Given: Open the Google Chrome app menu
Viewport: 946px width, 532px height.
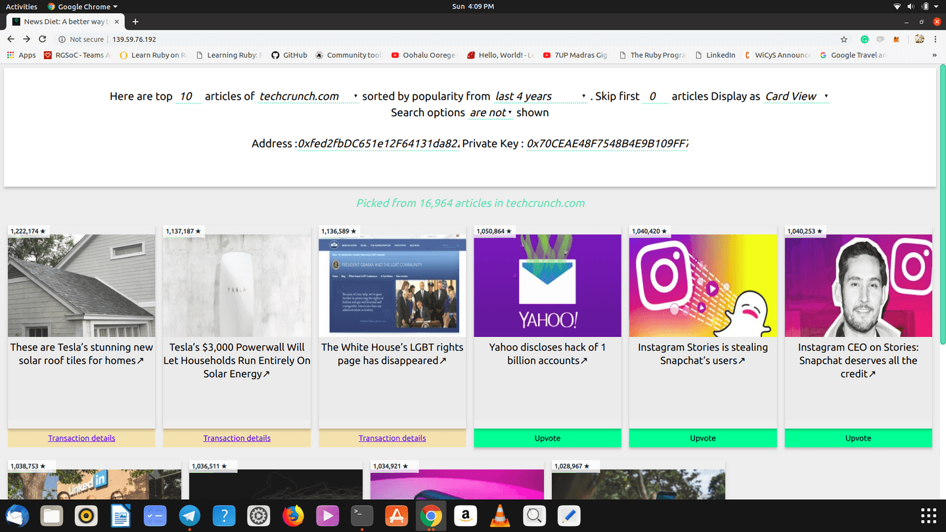Looking at the screenshot, I should [83, 7].
